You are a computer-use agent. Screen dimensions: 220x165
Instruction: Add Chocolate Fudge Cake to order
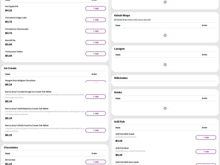pos(95,20)
